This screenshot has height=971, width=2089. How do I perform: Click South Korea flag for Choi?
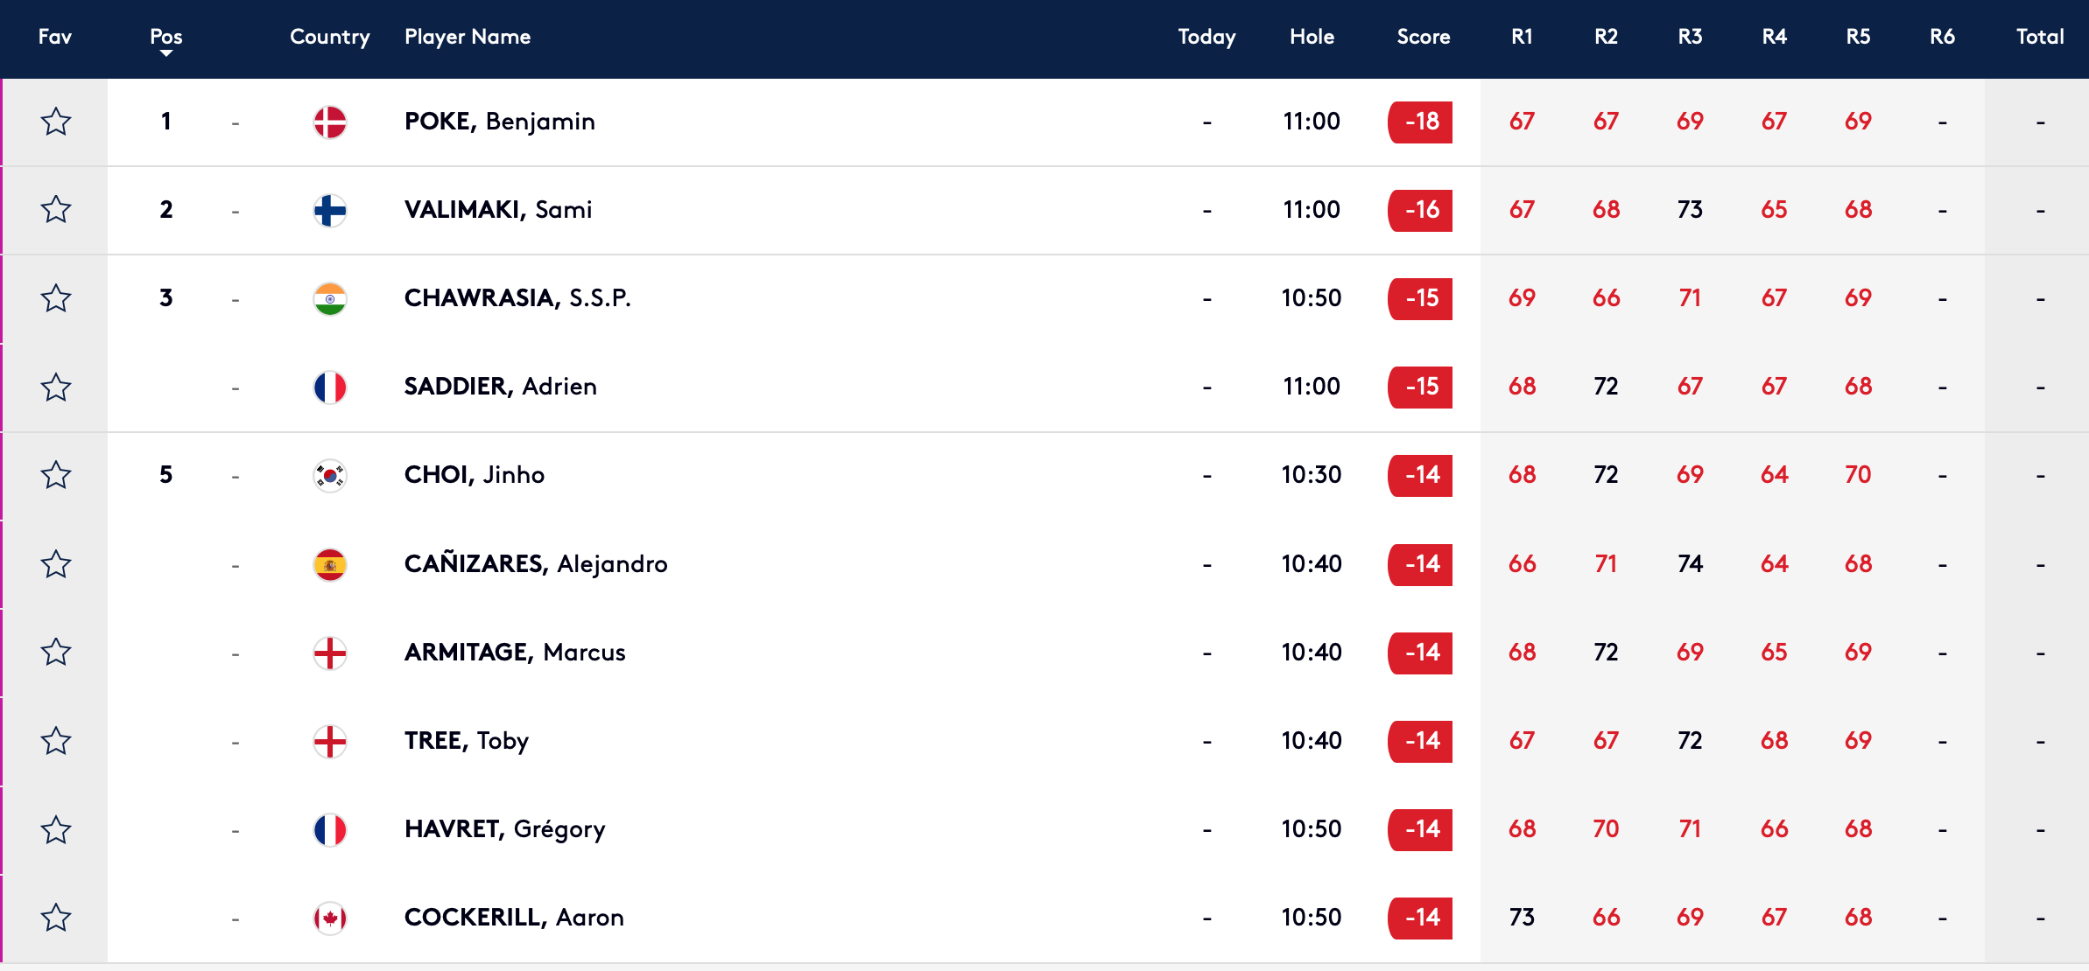click(x=330, y=475)
